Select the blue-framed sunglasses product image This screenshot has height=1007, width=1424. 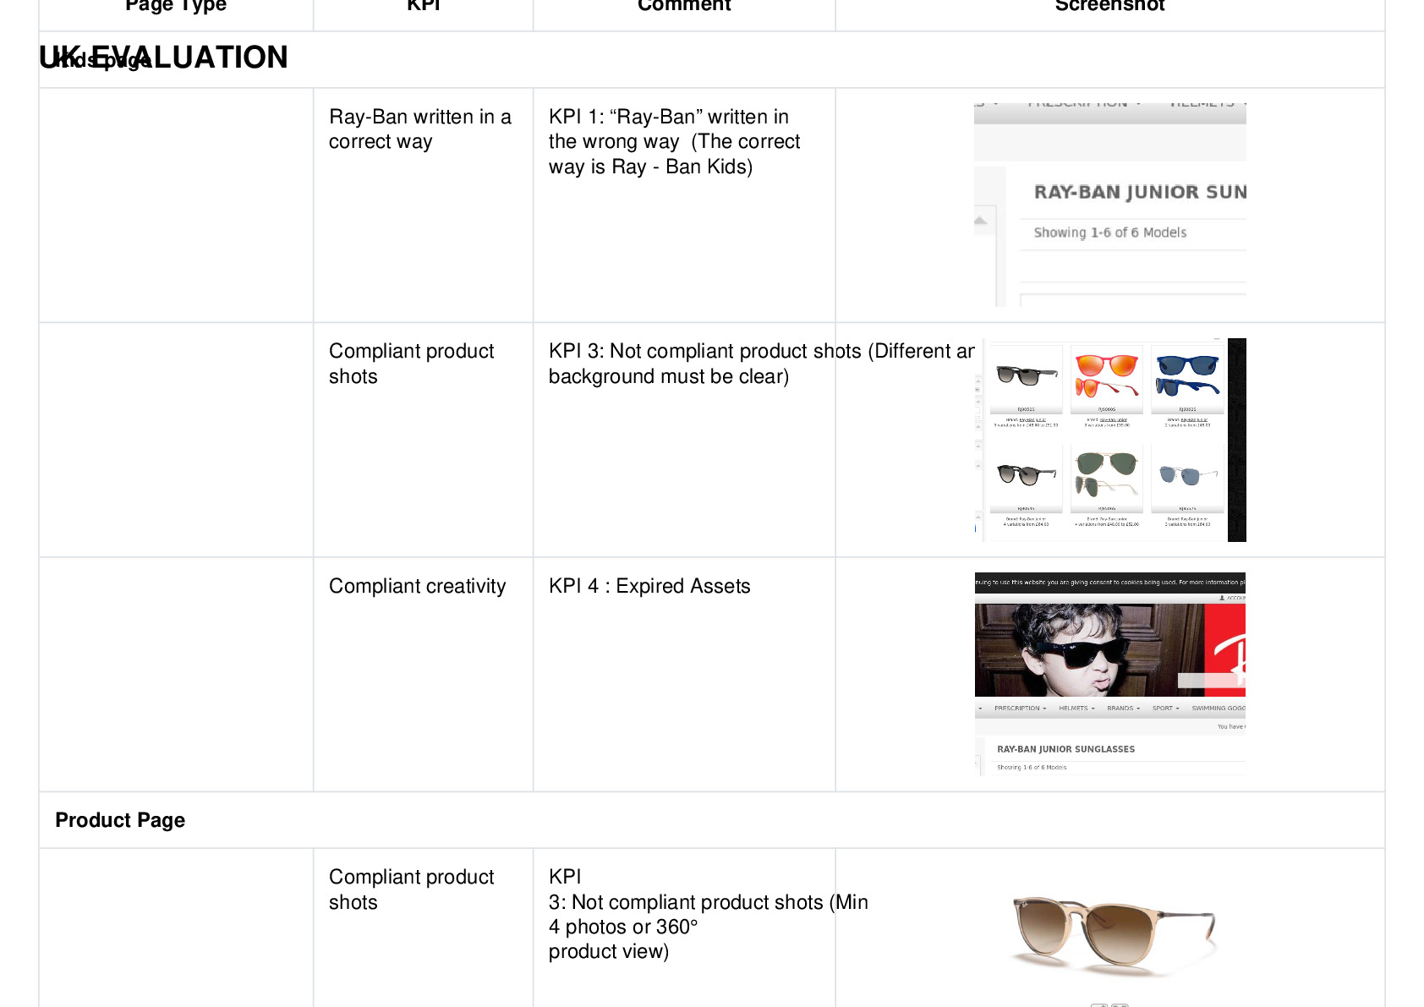[x=1187, y=376]
